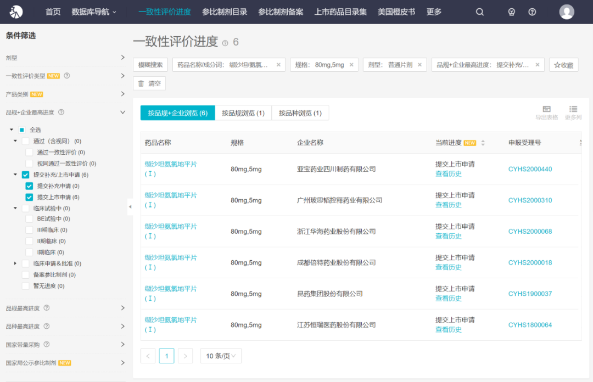
Task: Open the user avatar profile
Action: (567, 12)
